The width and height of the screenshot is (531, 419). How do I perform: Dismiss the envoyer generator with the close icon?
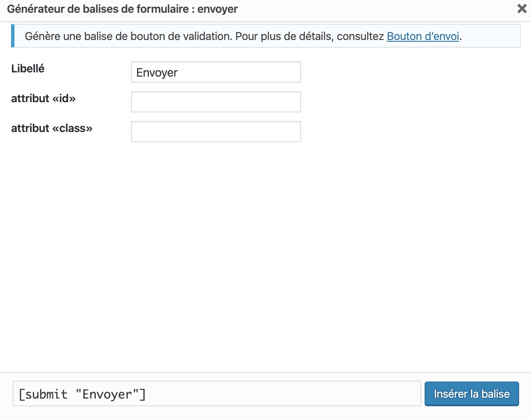click(522, 9)
